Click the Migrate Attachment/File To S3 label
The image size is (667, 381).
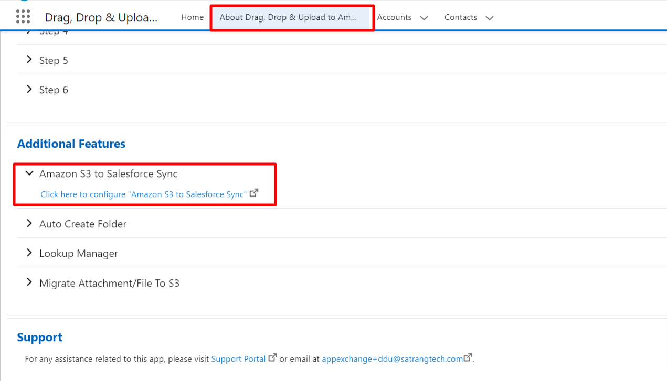[x=109, y=284]
